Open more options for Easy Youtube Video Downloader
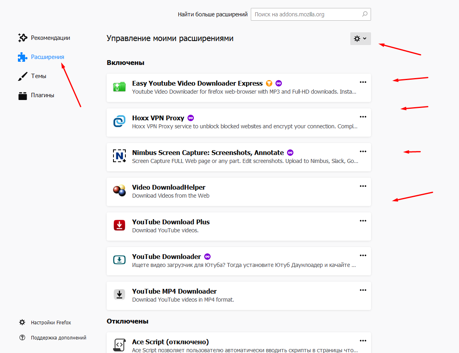 [x=363, y=82]
